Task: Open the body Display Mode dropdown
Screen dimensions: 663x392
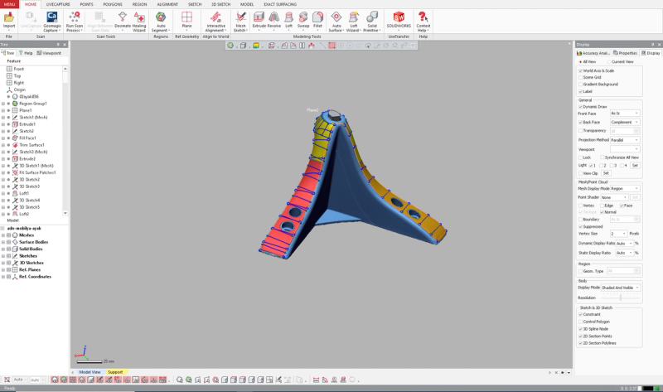Action: [620, 288]
